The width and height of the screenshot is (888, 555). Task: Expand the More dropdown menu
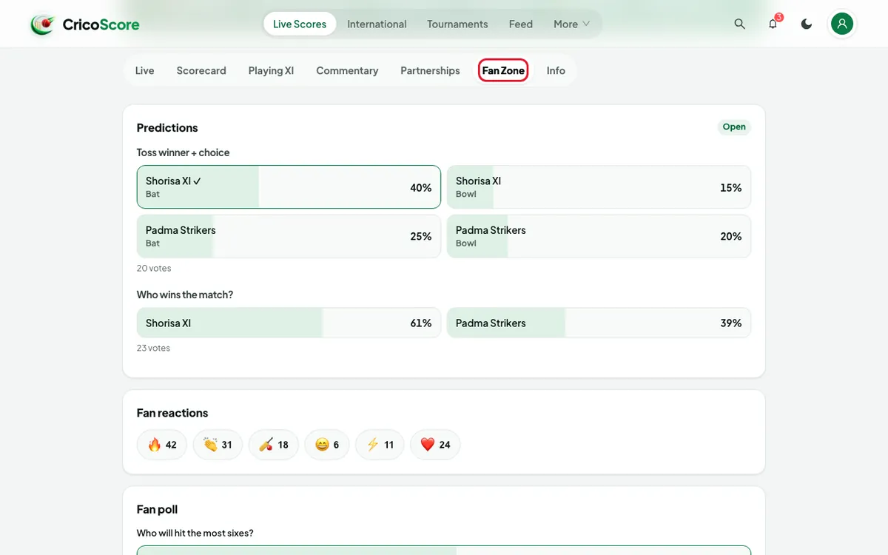click(x=572, y=24)
